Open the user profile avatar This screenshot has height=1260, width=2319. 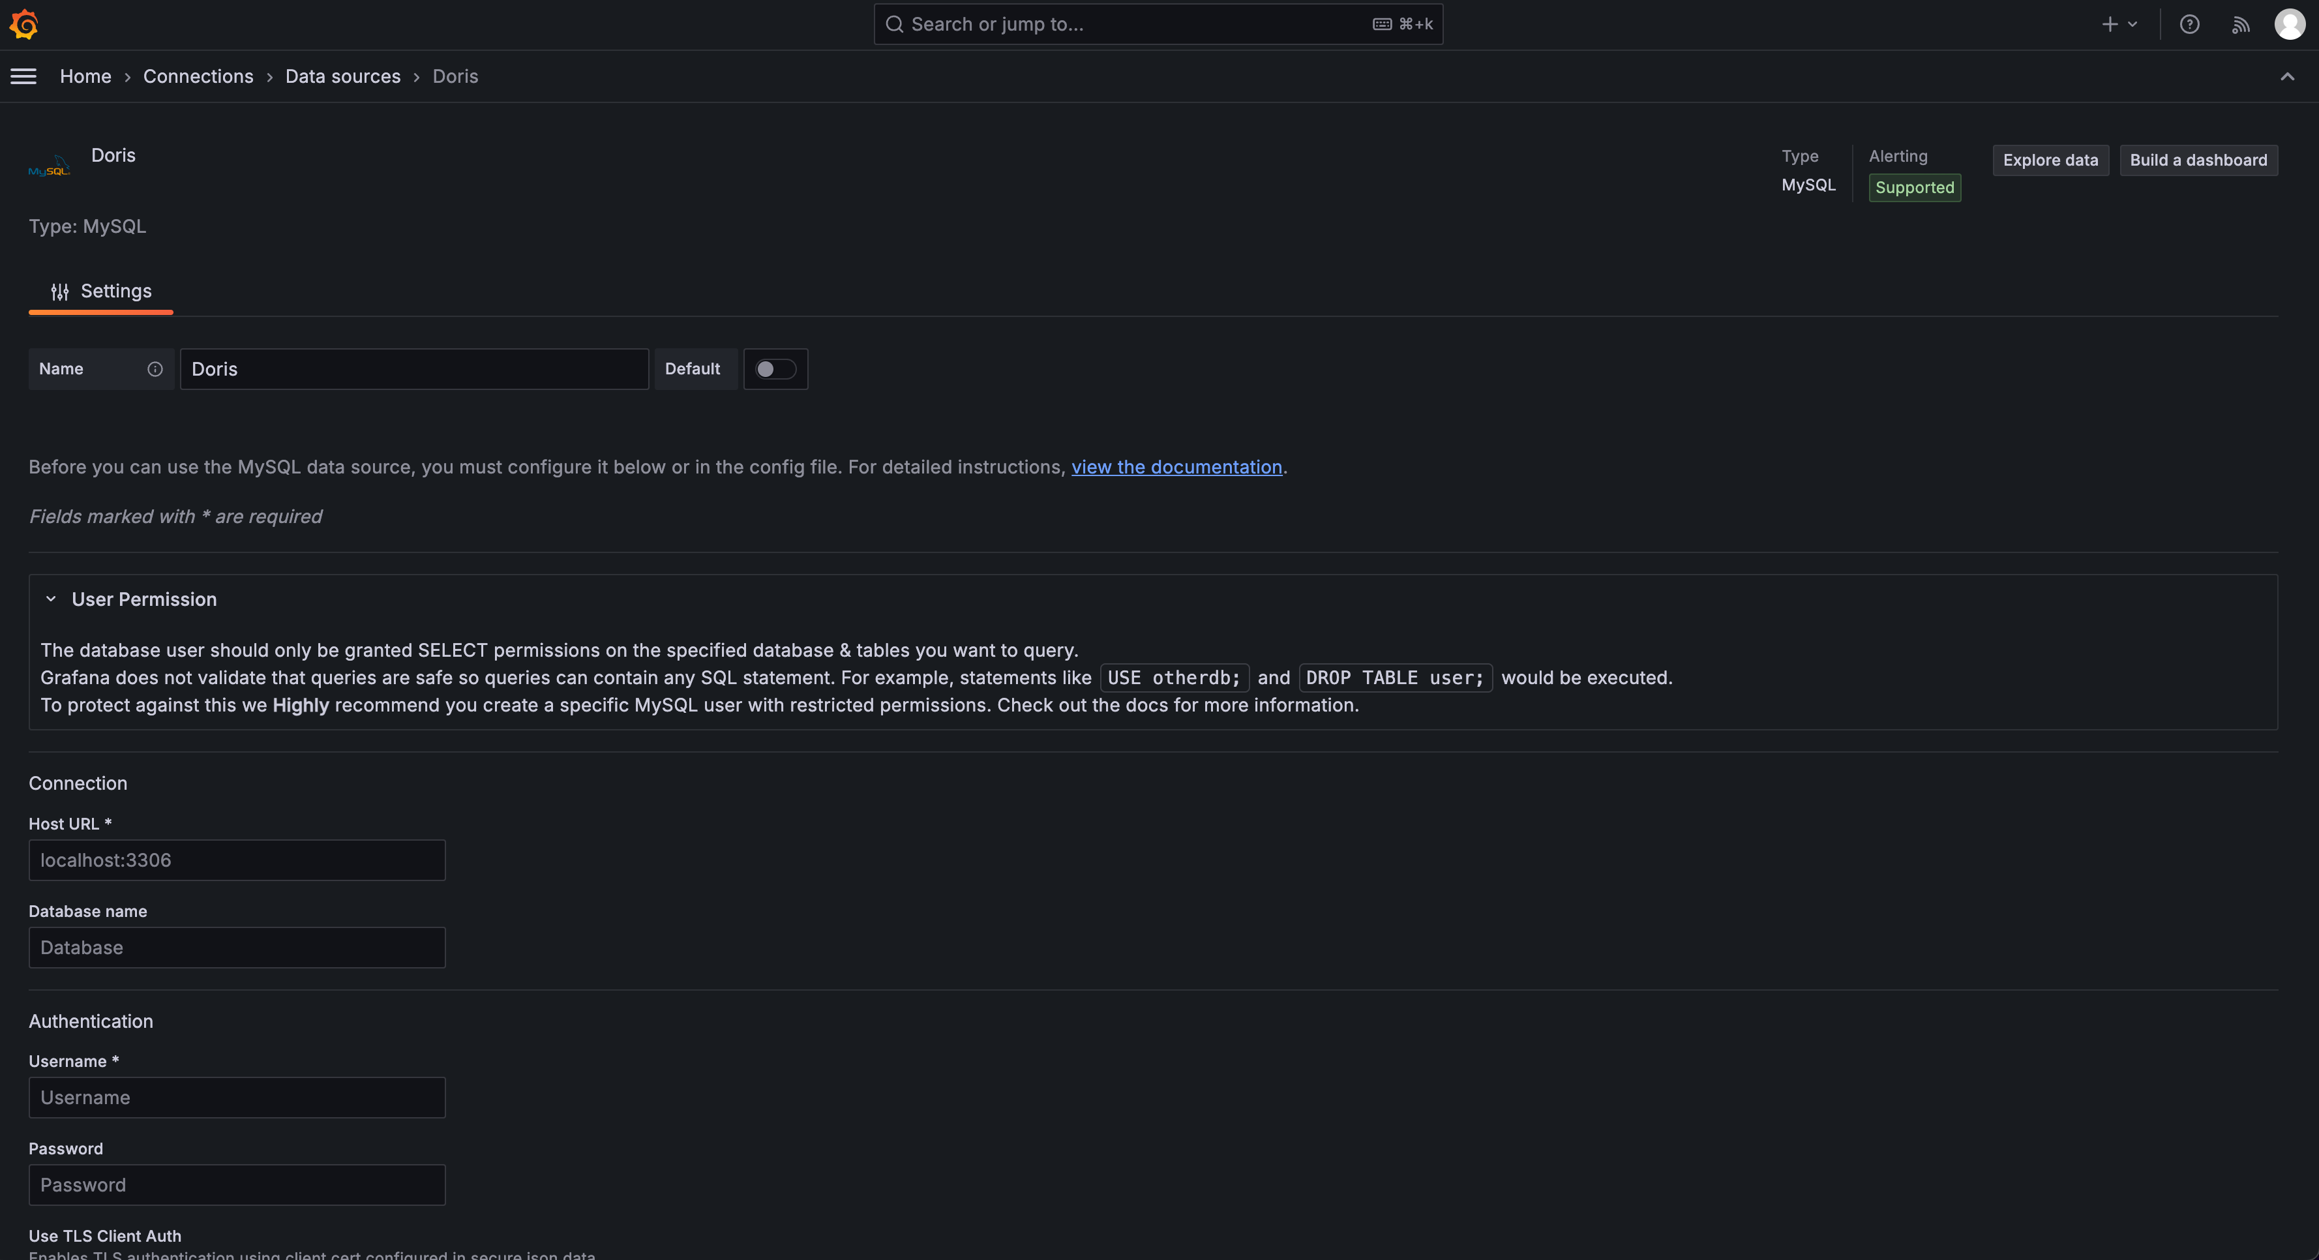(2289, 24)
